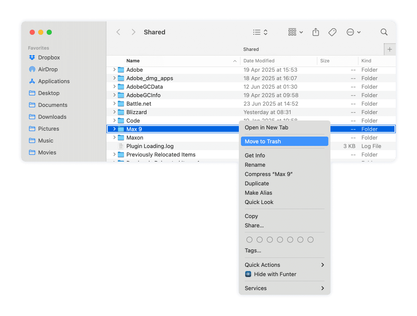Apply the first tag color circle
The height and width of the screenshot is (316, 417).
(x=249, y=240)
